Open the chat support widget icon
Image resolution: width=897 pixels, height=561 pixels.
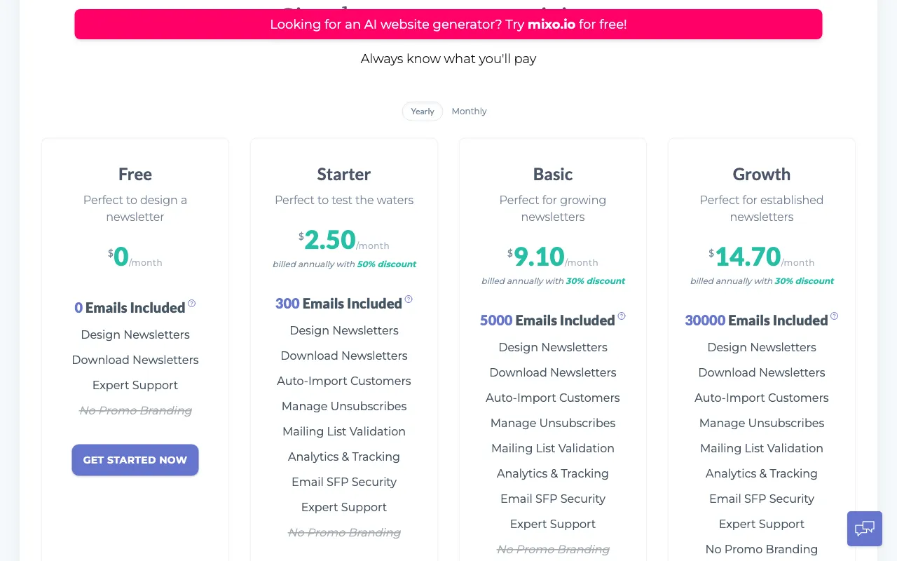point(865,529)
